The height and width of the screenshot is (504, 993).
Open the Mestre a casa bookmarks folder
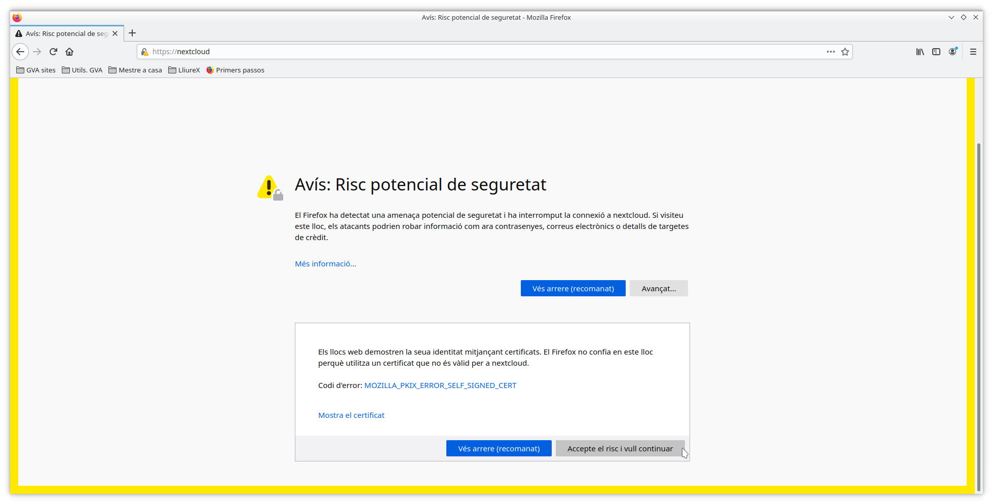135,70
